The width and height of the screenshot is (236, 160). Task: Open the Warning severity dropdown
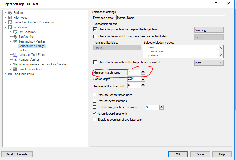click(x=209, y=30)
